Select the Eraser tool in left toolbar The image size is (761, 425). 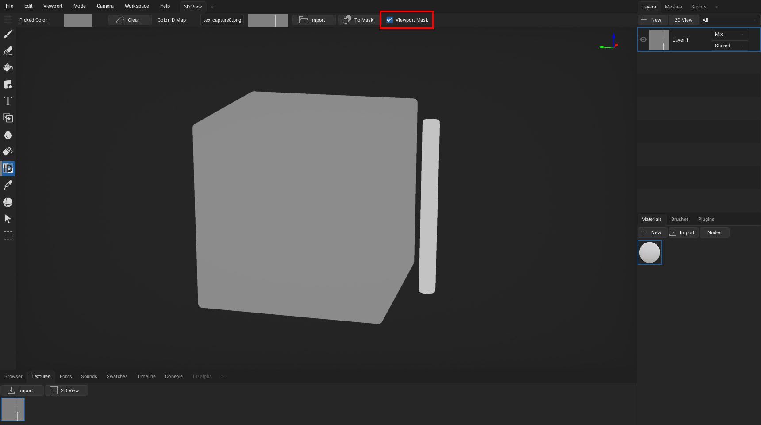[x=8, y=51]
